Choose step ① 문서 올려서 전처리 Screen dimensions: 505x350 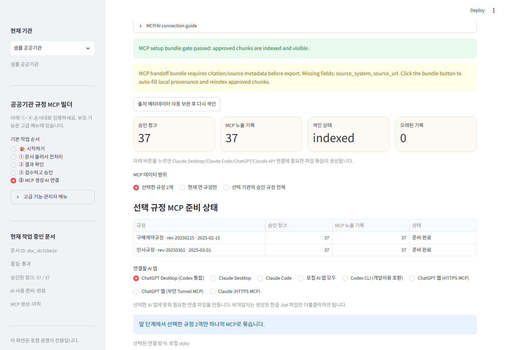[x=37, y=157]
